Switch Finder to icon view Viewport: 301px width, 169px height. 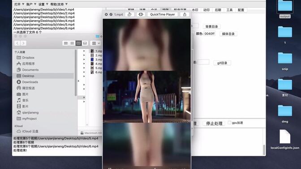tap(66, 43)
